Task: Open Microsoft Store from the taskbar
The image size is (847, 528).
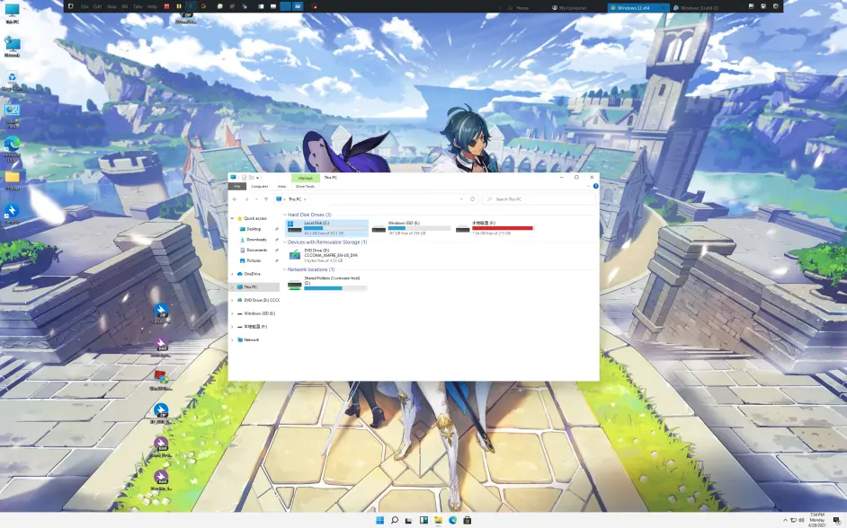Action: 468,520
